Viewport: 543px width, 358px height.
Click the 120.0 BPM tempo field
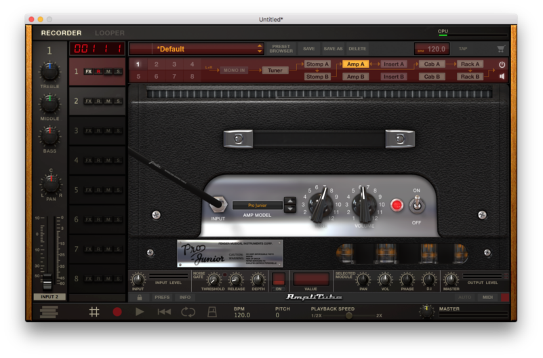[433, 49]
